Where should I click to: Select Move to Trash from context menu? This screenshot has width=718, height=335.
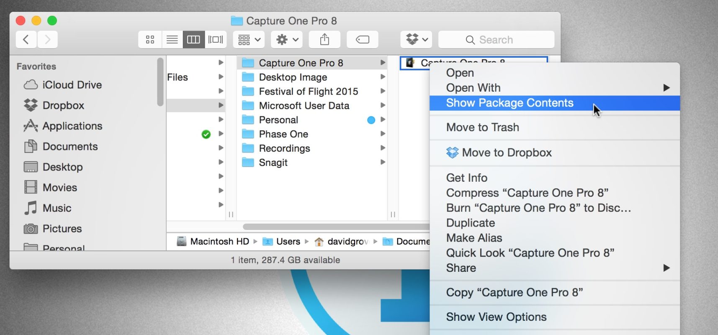[x=482, y=127]
